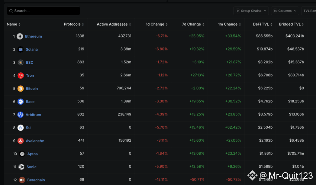This screenshot has width=316, height=185.
Task: Click the BSC chain logo icon
Action: click(20, 63)
